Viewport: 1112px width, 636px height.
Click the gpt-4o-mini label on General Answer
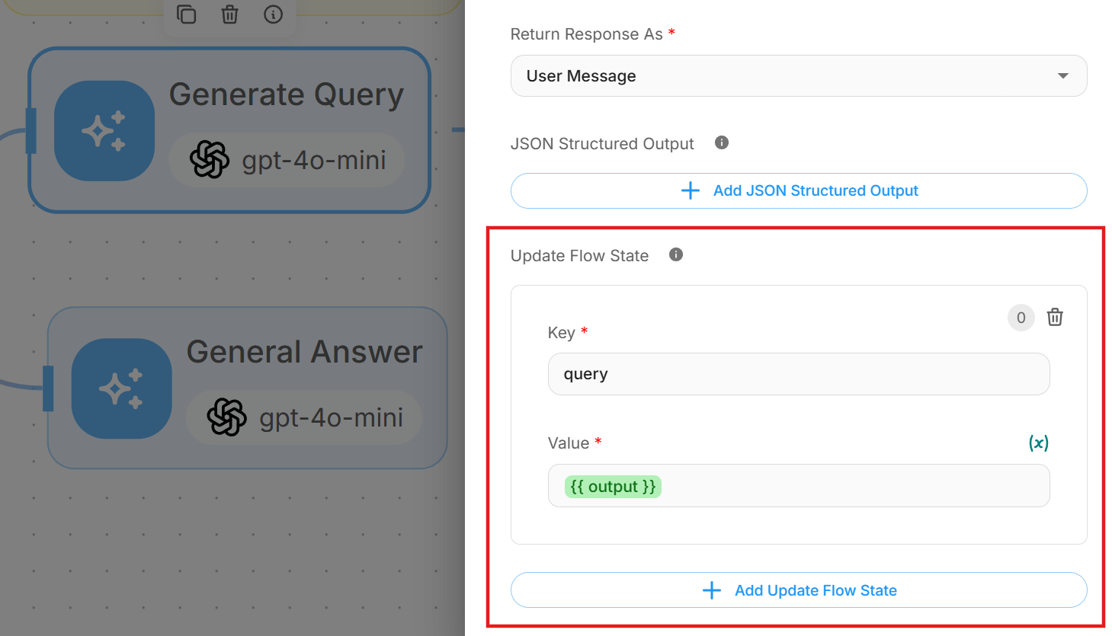click(331, 417)
